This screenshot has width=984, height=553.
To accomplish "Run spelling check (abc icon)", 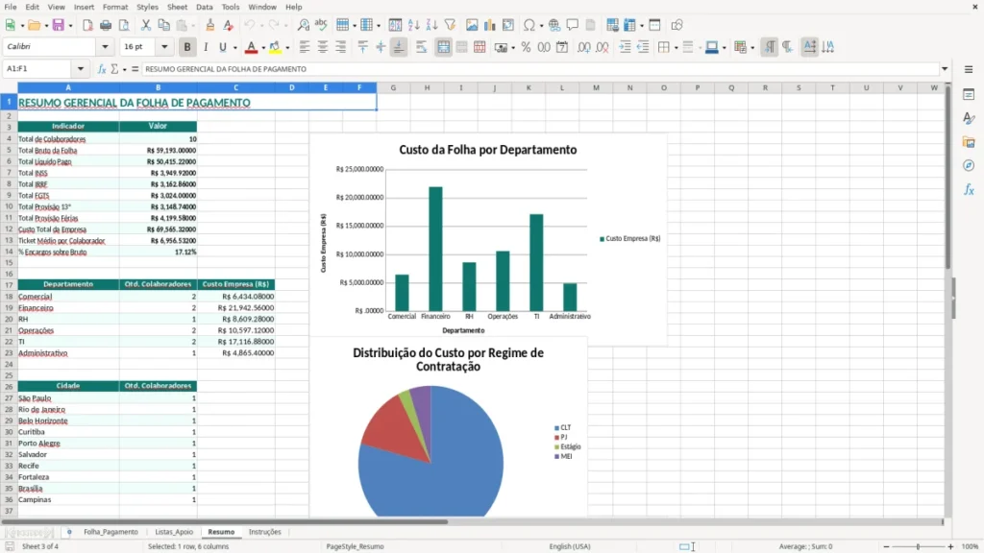I will point(321,25).
